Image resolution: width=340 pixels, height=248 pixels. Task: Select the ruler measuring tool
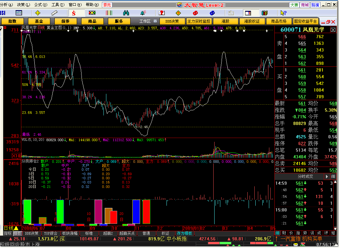point(54,13)
